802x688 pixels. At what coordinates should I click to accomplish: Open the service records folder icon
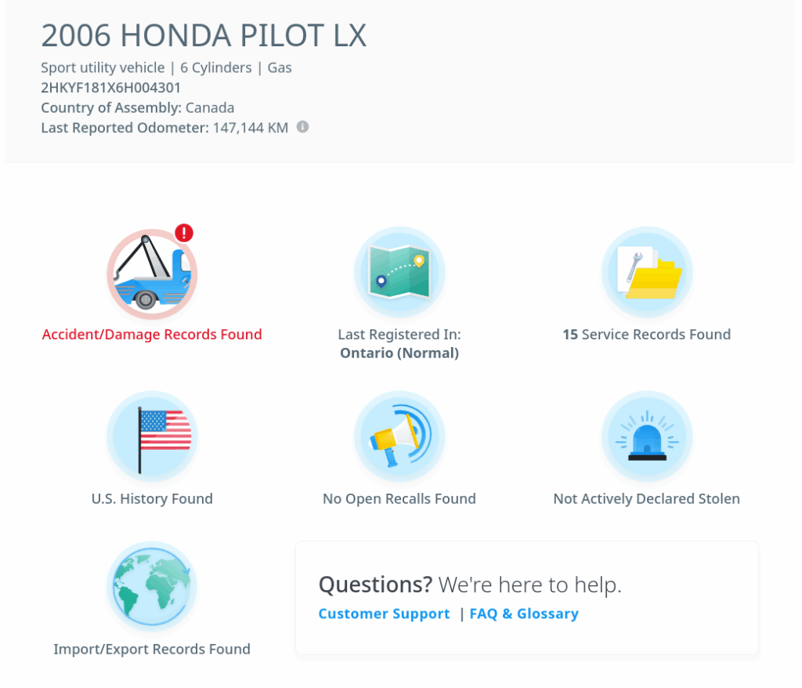click(647, 272)
